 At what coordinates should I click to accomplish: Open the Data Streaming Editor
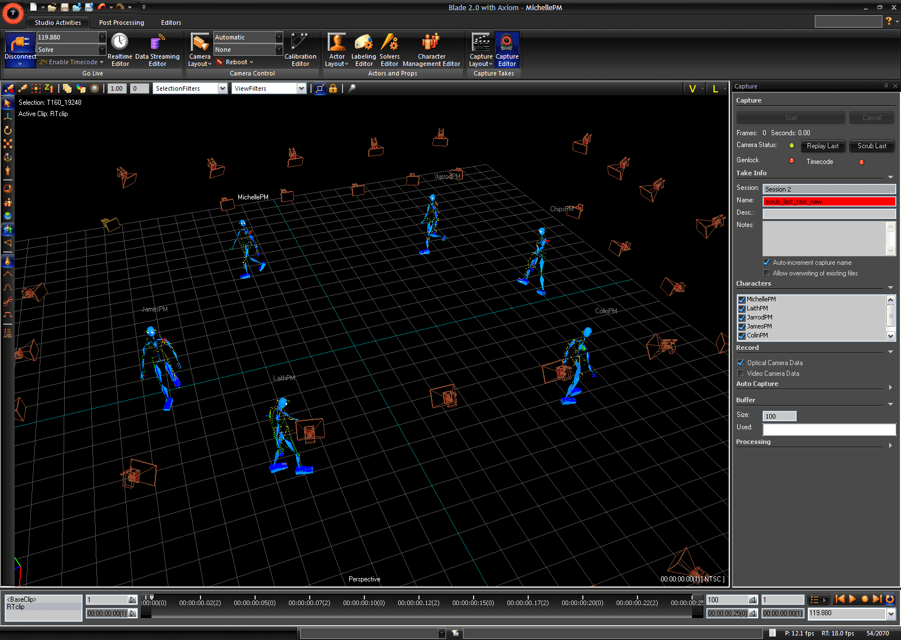pos(157,50)
